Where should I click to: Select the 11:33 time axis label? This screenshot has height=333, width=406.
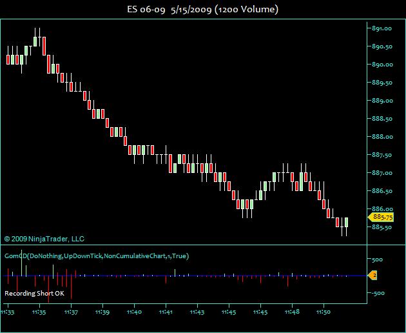[8, 312]
